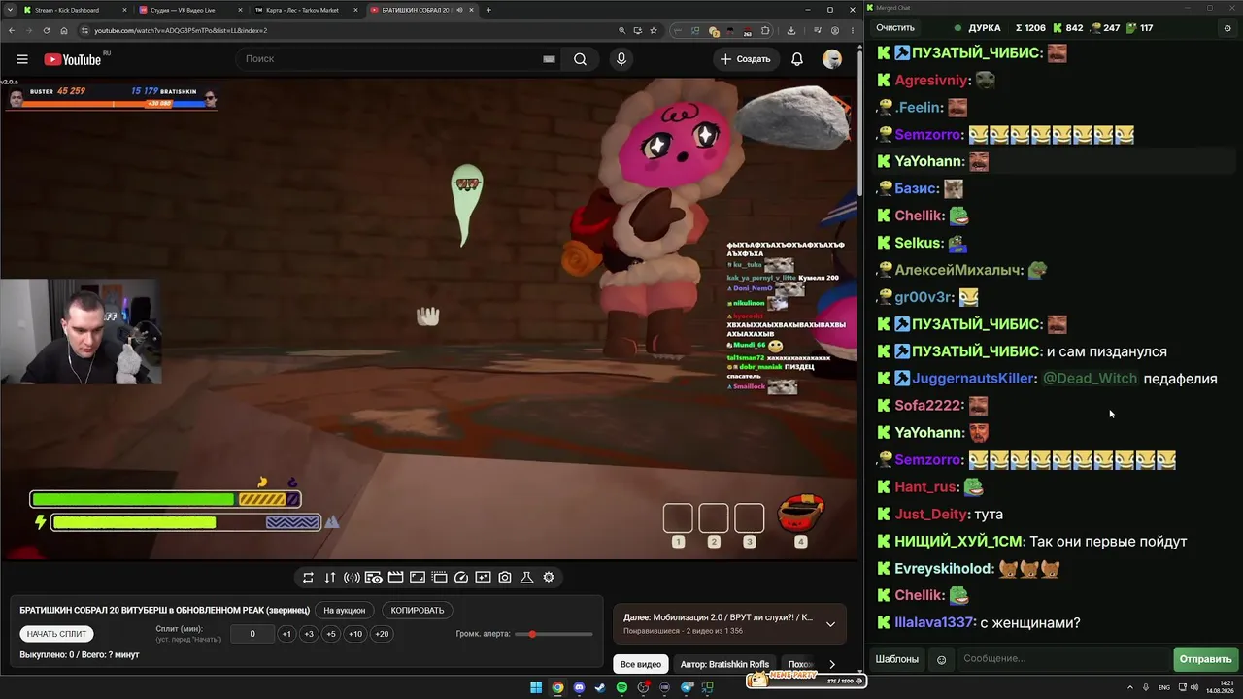Open the browser extensions puzzle icon
Viewport: 1243px width, 699px height.
coord(765,30)
